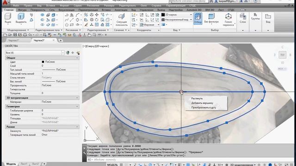
Task: Select the Гизмо переноса move gizmo
Action: (x=228, y=19)
